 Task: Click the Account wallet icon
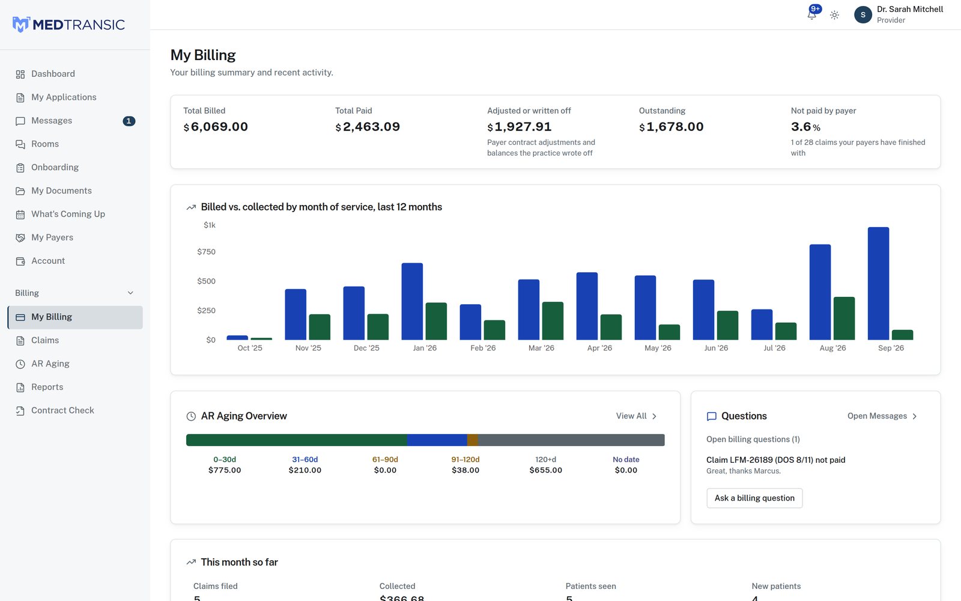[20, 261]
